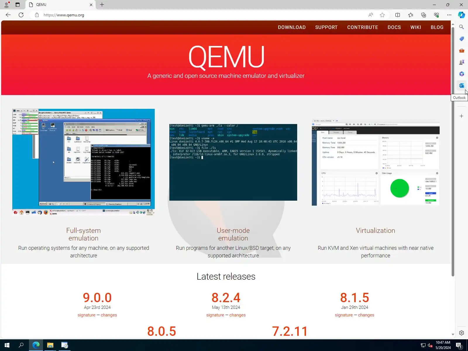
Task: Close the QEMU tab
Action: pos(91,5)
